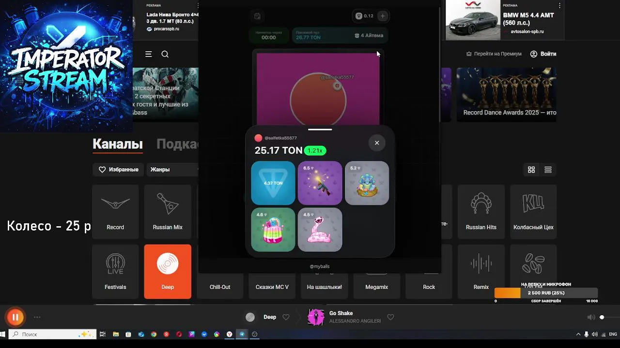Click the ENG language indicator
The image size is (620, 348).
pos(613,334)
